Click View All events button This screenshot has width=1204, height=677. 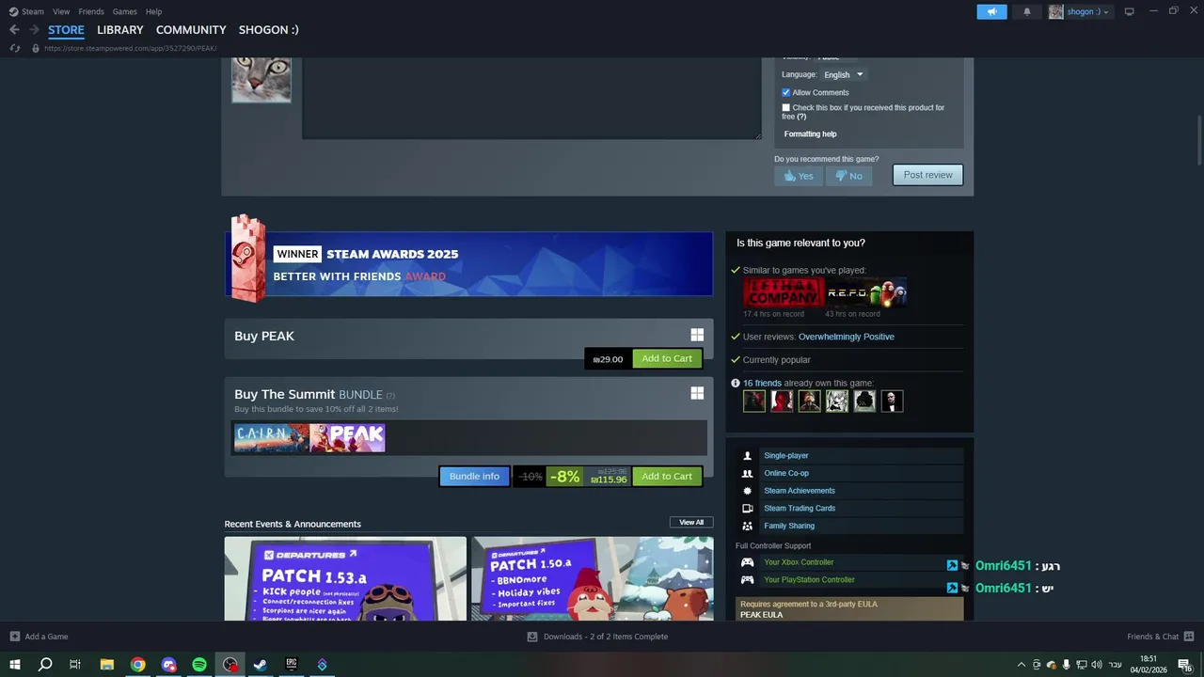[691, 522]
